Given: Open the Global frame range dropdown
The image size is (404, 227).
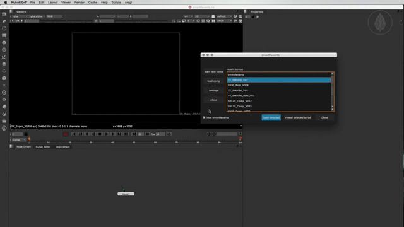Looking at the screenshot, I should [x=19, y=140].
